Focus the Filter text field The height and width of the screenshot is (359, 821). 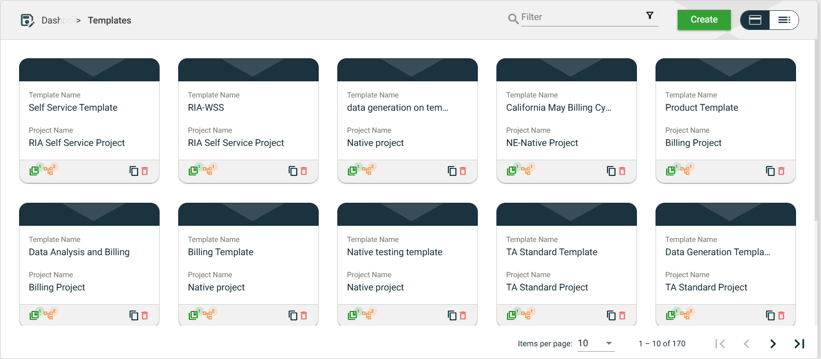click(583, 17)
